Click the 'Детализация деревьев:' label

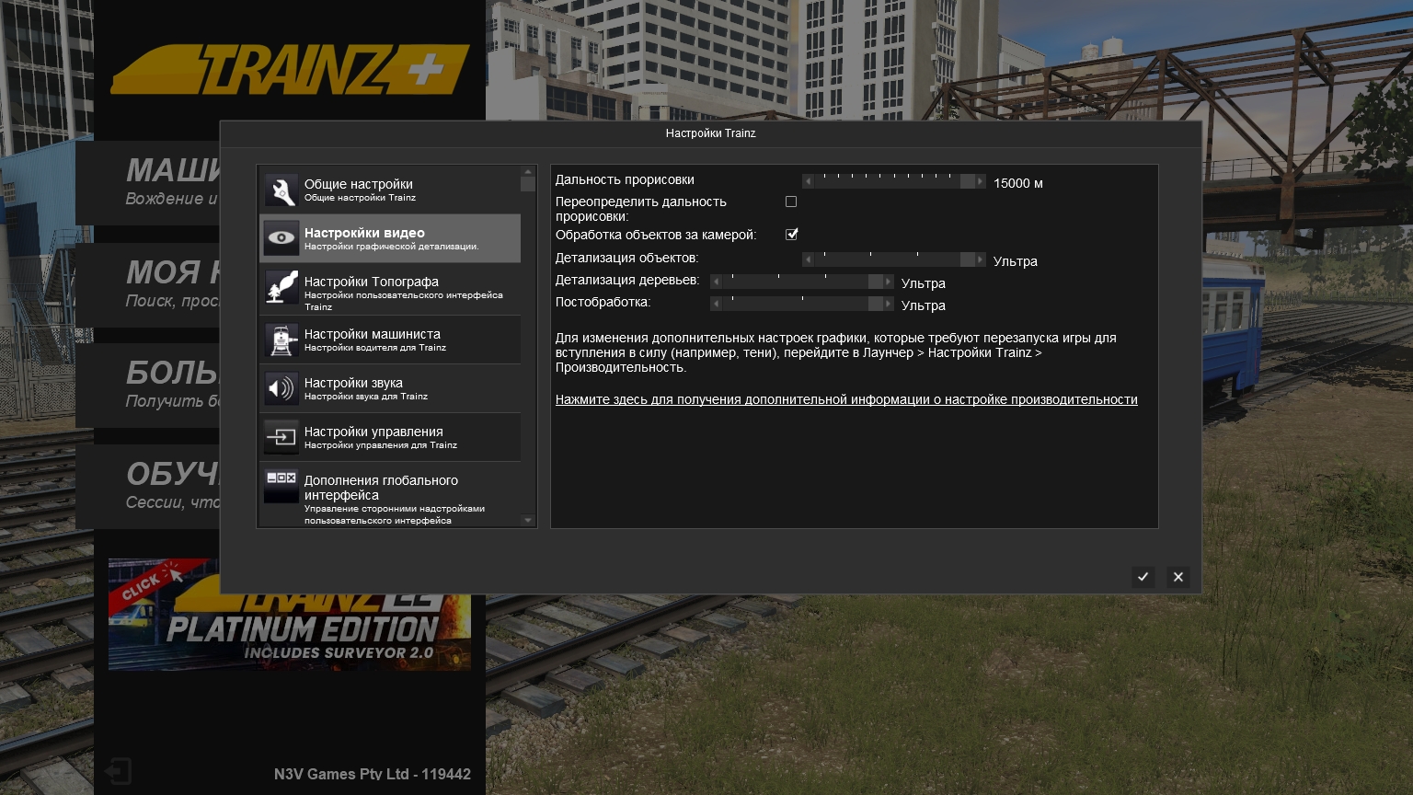click(x=627, y=280)
